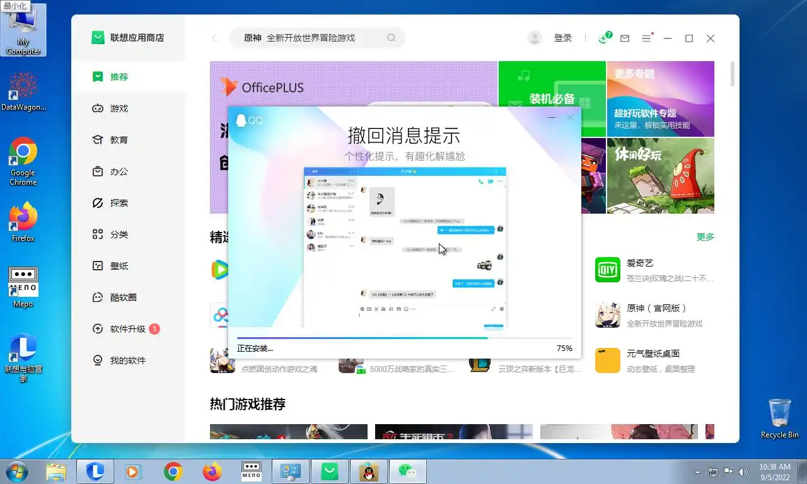The image size is (807, 484).
Task: Minimize the QQ installer window
Action: tap(552, 117)
